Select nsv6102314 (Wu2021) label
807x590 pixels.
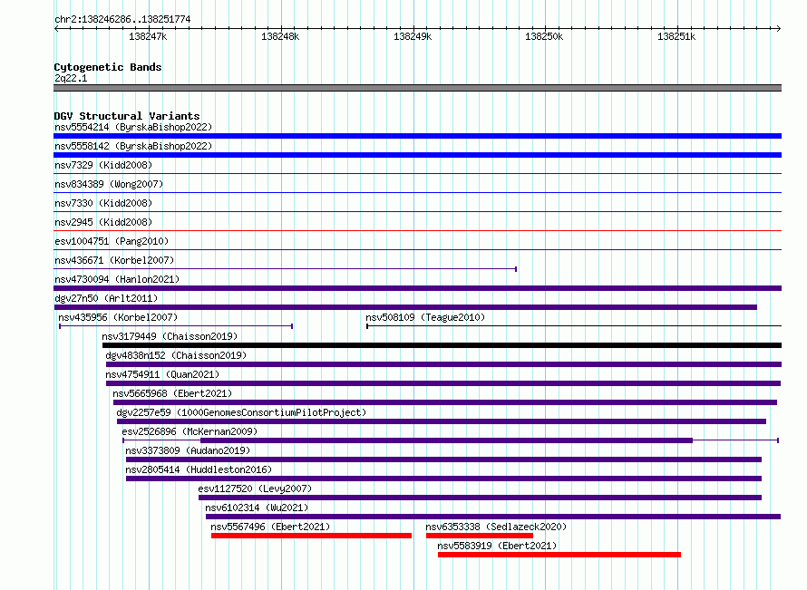257,508
